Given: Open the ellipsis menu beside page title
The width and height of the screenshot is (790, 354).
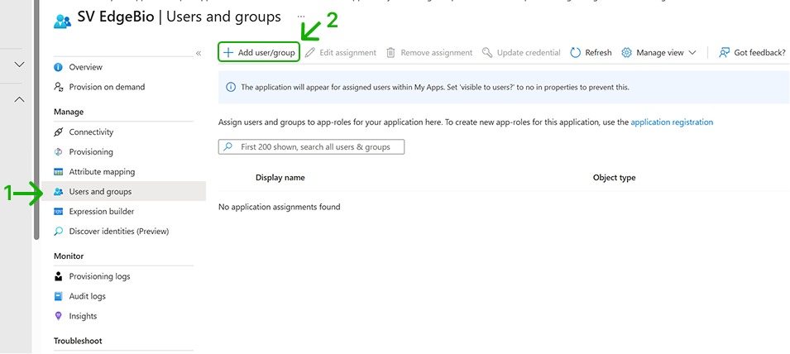Looking at the screenshot, I should coord(301,16).
